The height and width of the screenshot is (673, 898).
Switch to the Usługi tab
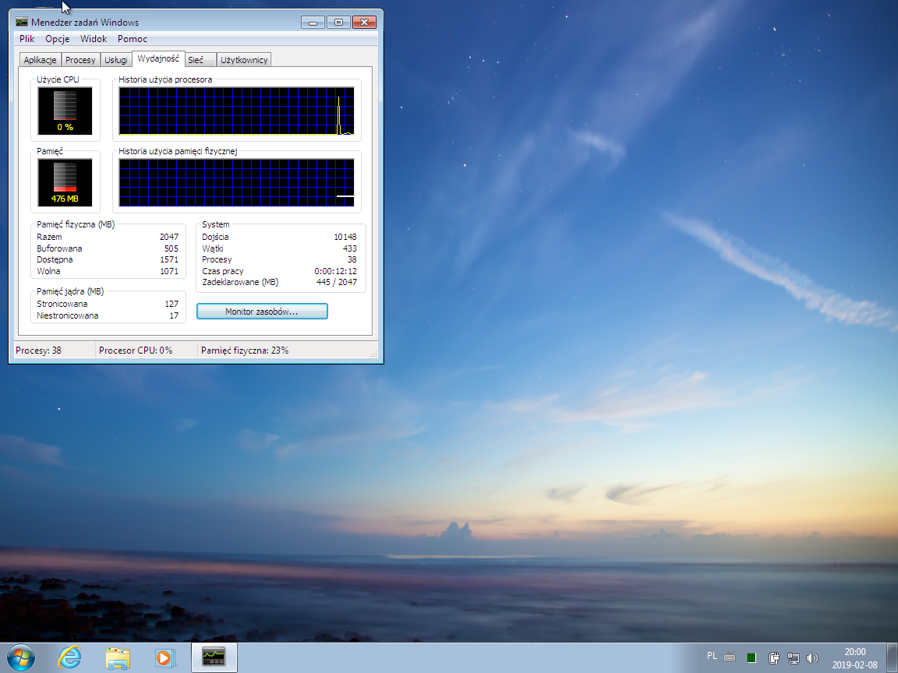(x=115, y=58)
